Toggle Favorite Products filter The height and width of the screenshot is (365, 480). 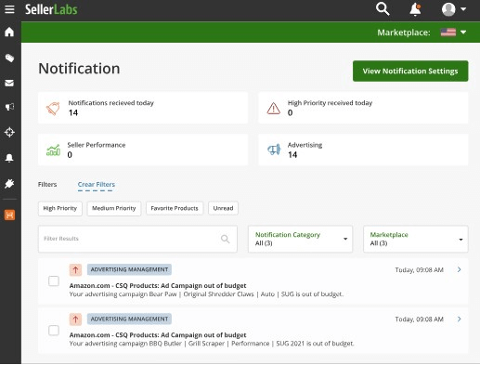point(175,208)
